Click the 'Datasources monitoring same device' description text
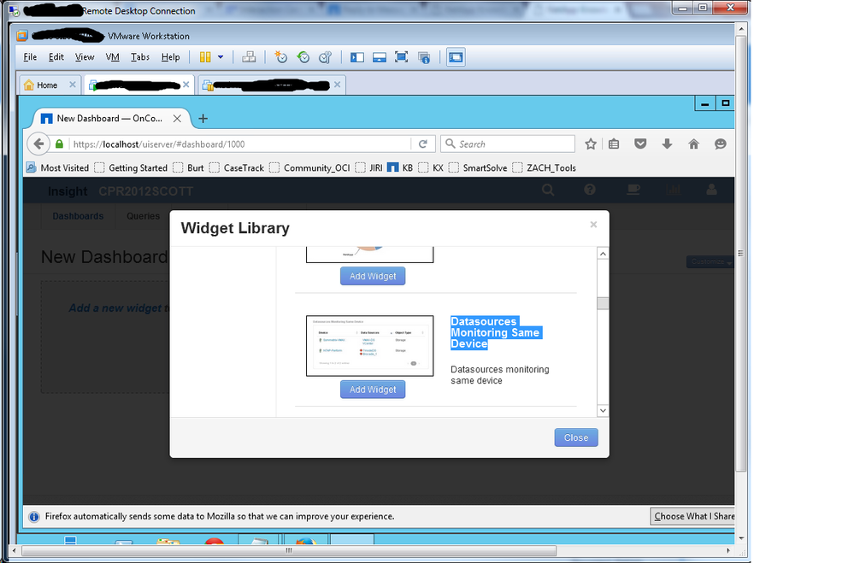Viewport: 854px width, 563px height. pos(499,374)
